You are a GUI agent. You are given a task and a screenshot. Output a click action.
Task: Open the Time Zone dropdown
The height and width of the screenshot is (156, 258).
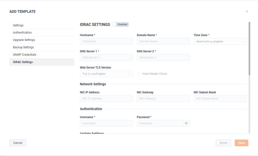point(220,41)
